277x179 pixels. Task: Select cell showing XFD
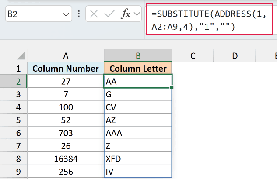pyautogui.click(x=138, y=158)
